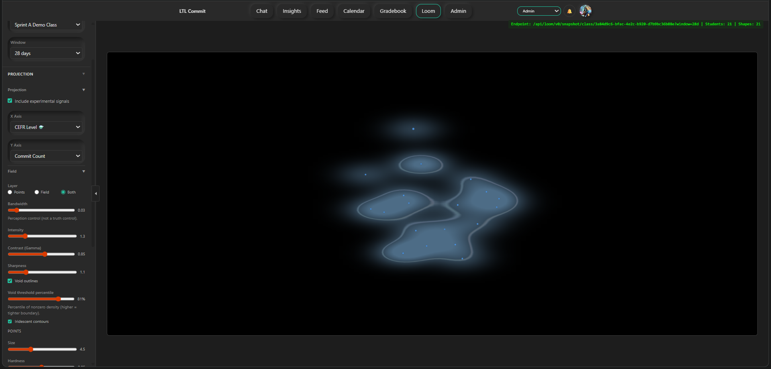Image resolution: width=771 pixels, height=369 pixels.
Task: Go to the Calendar page
Action: tap(354, 11)
